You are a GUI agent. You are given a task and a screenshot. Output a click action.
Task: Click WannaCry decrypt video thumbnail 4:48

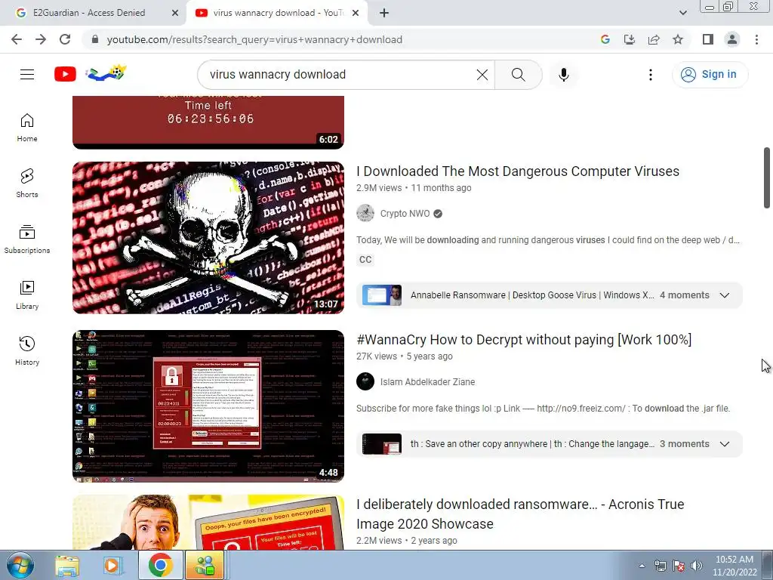208,406
